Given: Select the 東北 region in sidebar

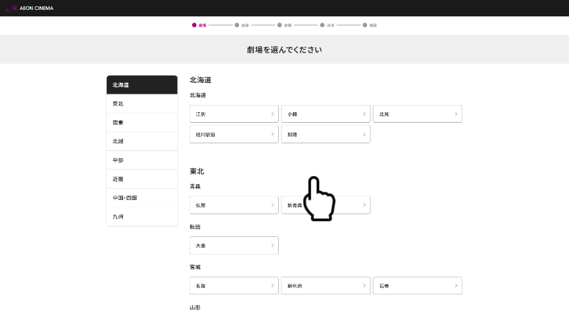Looking at the screenshot, I should click(x=142, y=104).
